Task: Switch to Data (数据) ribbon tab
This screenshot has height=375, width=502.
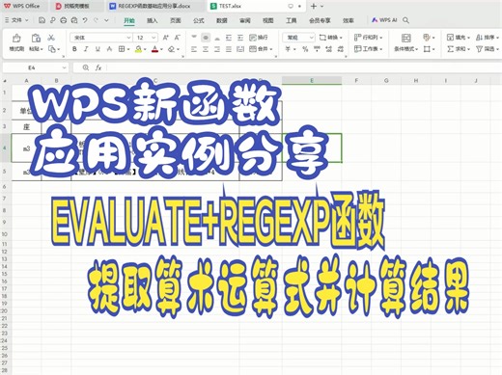Action: coord(221,20)
